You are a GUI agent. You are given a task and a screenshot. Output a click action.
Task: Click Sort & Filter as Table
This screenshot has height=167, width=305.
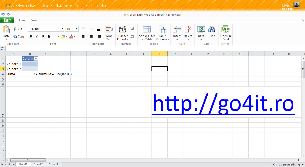147,33
